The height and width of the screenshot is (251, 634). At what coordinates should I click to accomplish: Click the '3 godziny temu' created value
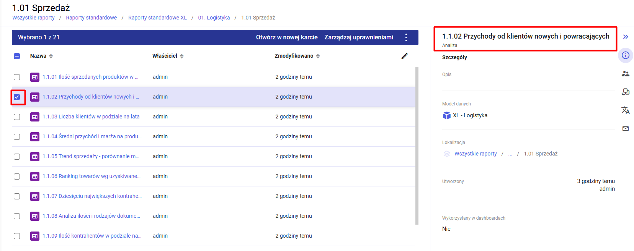coord(596,181)
